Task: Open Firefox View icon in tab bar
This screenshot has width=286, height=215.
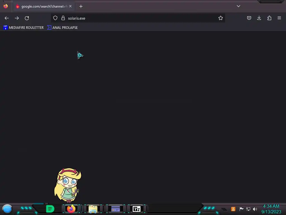Action: (6, 6)
